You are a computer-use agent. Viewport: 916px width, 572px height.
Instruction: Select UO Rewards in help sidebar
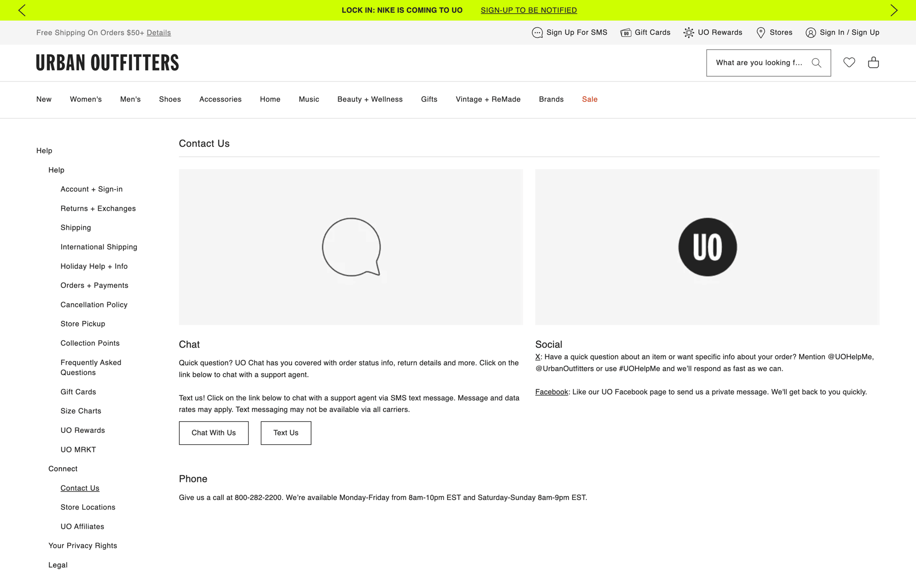83,430
